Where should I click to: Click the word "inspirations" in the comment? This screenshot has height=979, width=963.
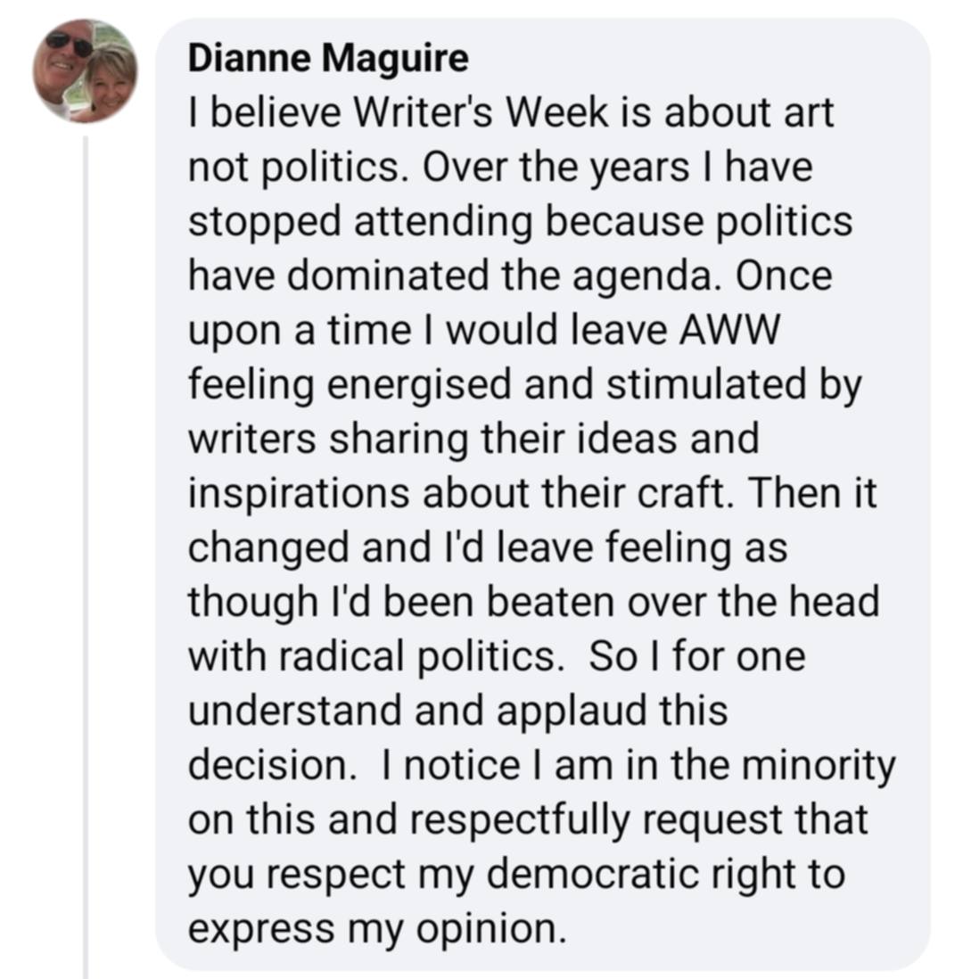(299, 494)
